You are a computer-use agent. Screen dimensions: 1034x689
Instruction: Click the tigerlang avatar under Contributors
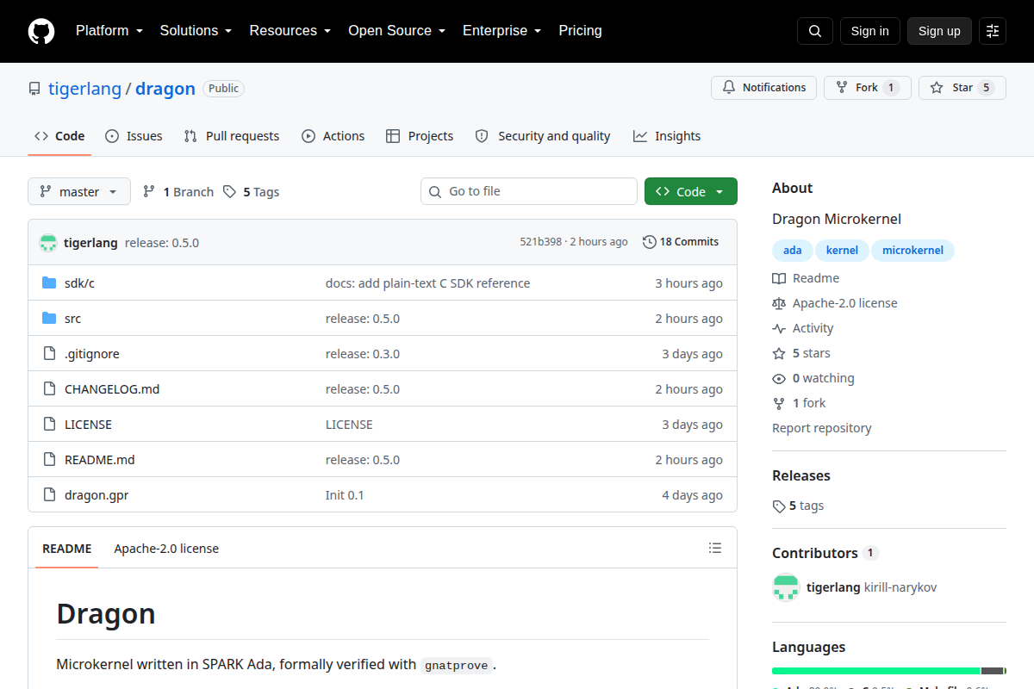point(786,587)
